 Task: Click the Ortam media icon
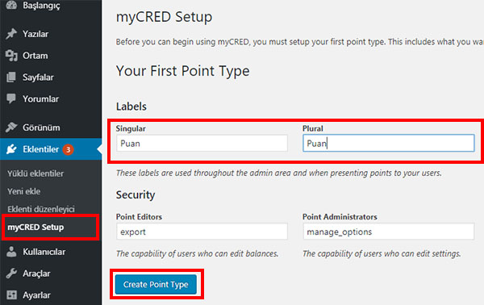[x=11, y=56]
